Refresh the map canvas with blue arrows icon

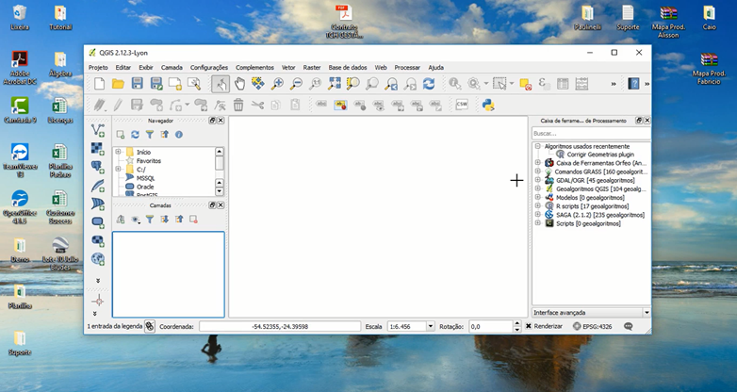(x=429, y=84)
